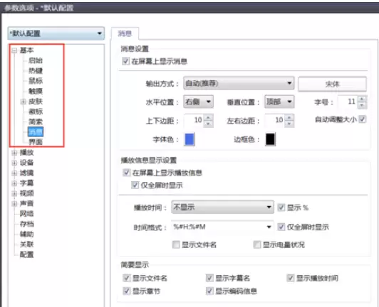The image size is (379, 307).
Task: Toggle 在屏幕上显示消息 checkbox
Action: (x=125, y=61)
